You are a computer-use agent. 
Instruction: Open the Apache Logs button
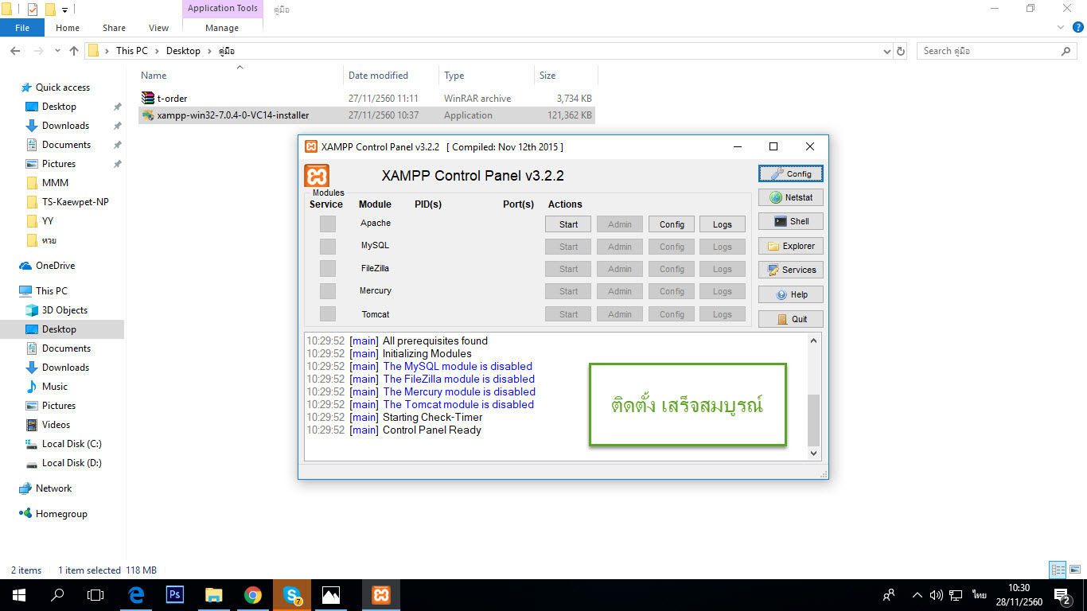(723, 224)
